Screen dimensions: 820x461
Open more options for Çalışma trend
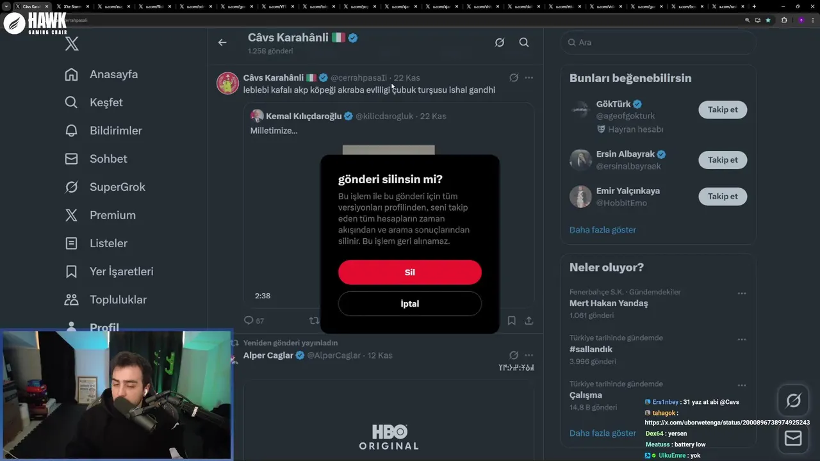742,385
